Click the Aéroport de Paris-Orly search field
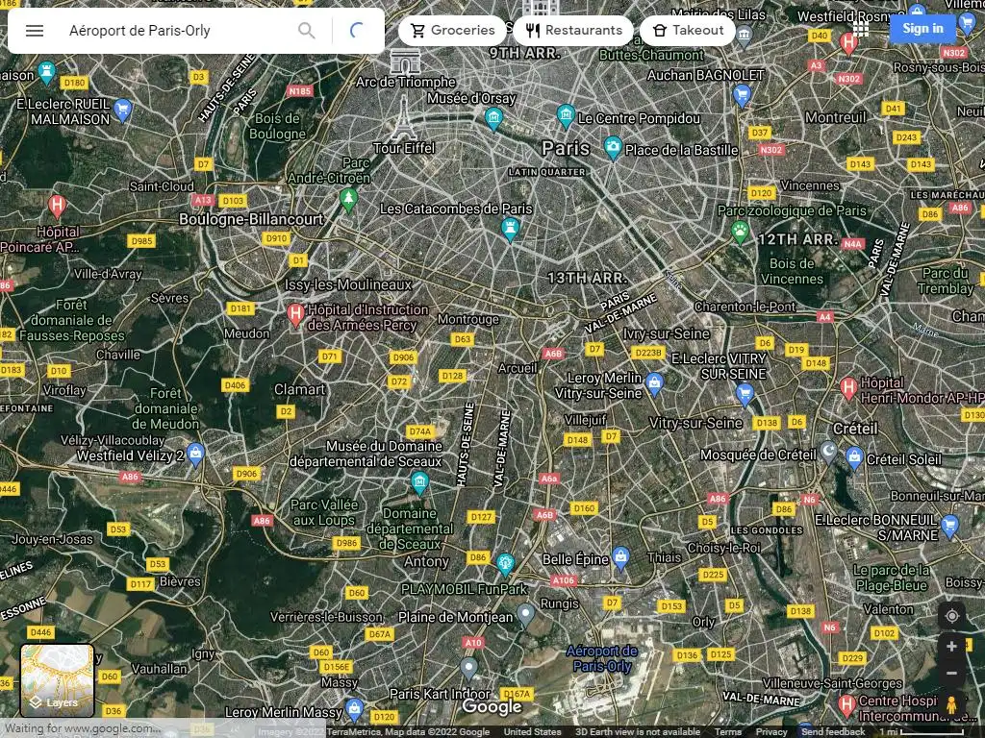985x738 pixels. pos(176,30)
